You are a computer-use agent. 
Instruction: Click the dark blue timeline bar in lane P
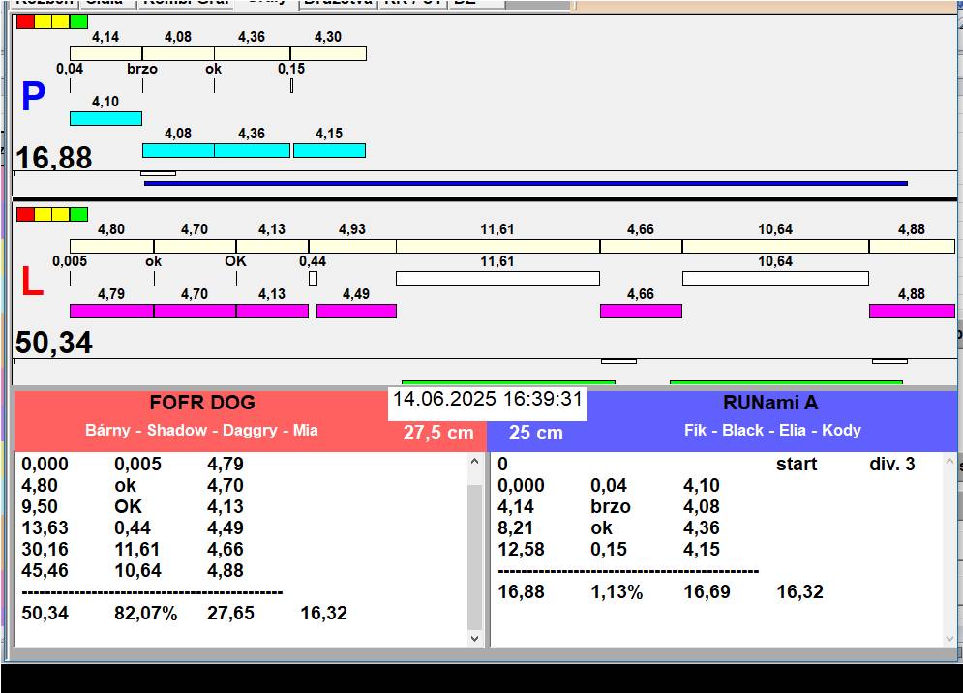click(x=526, y=183)
